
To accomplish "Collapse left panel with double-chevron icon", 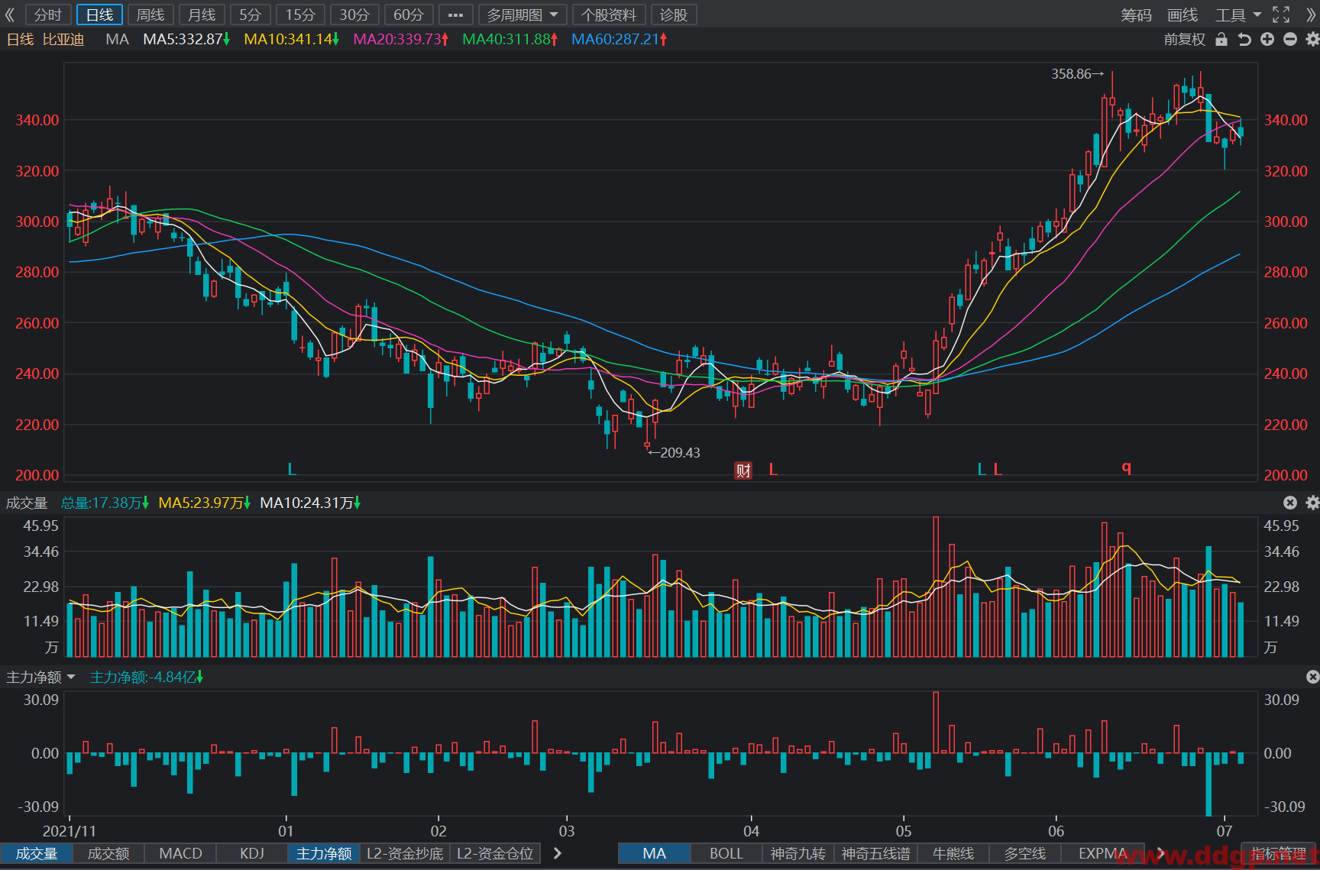I will [x=10, y=15].
